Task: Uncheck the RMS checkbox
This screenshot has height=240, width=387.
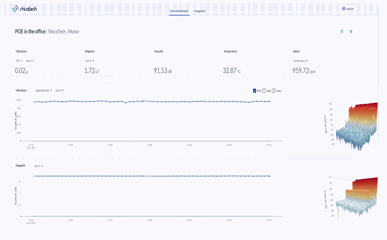Action: coord(255,90)
